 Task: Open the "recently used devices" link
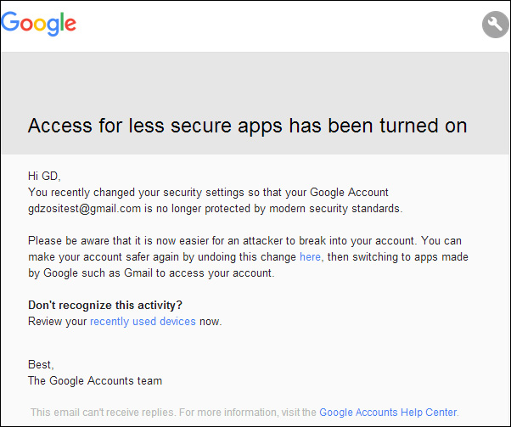[143, 321]
